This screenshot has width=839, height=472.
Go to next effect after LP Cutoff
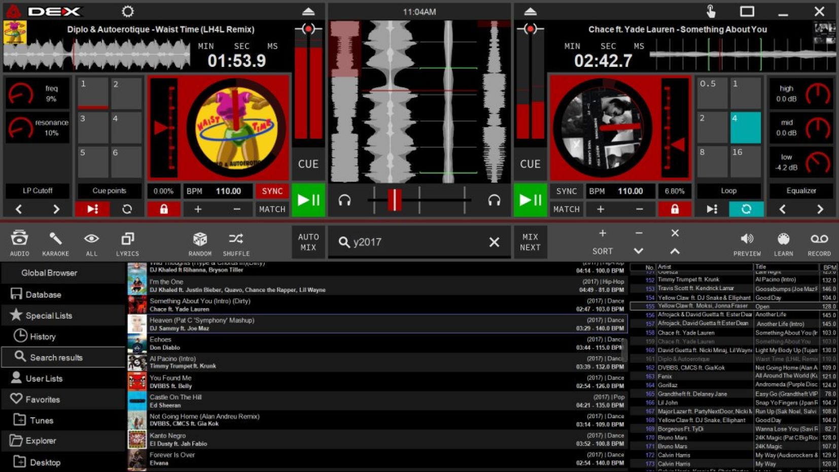pyautogui.click(x=56, y=209)
